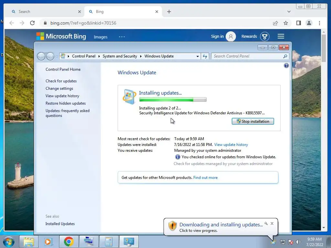Open Bing hamburger menu
The height and width of the screenshot is (248, 331).
pyautogui.click(x=281, y=36)
